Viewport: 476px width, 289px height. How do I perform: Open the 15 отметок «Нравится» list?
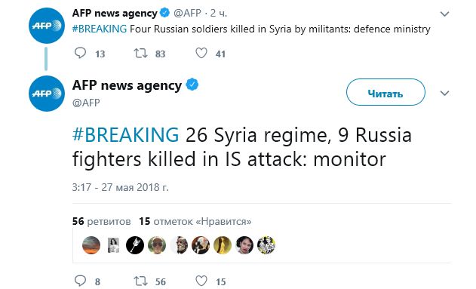coord(195,221)
